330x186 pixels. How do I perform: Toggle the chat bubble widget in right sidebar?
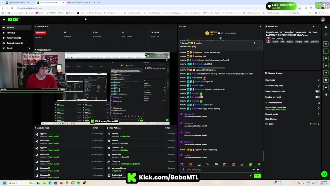[x=326, y=66]
